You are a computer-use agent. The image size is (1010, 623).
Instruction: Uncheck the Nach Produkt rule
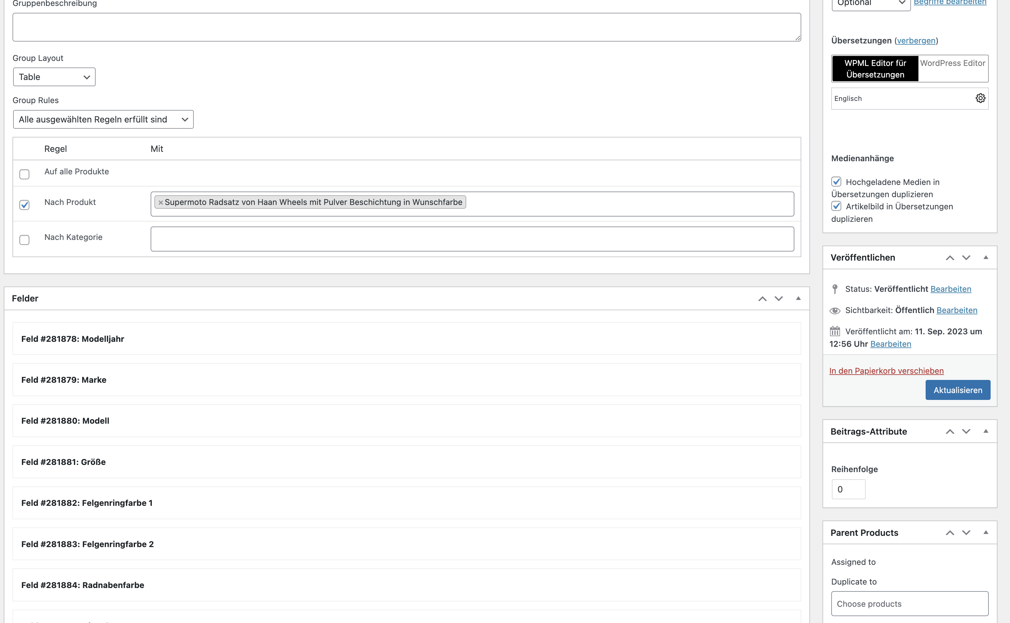pos(24,205)
